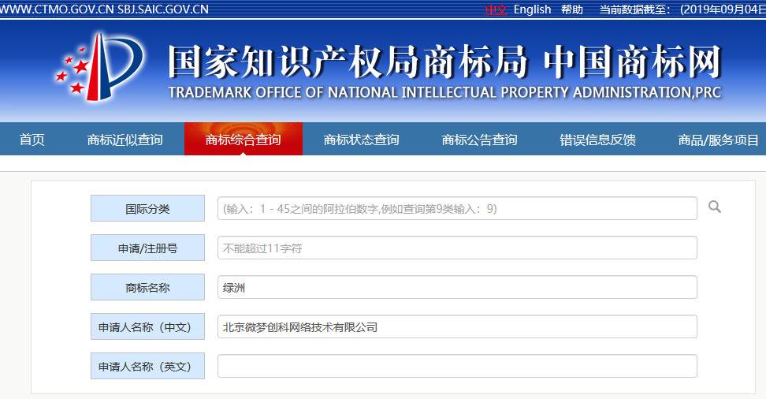Image resolution: width=766 pixels, height=399 pixels.
Task: Click the 申请/注册号 input field
Action: pyautogui.click(x=457, y=248)
